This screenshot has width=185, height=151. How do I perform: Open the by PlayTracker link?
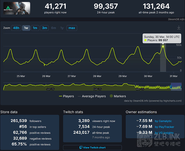(x=164, y=127)
